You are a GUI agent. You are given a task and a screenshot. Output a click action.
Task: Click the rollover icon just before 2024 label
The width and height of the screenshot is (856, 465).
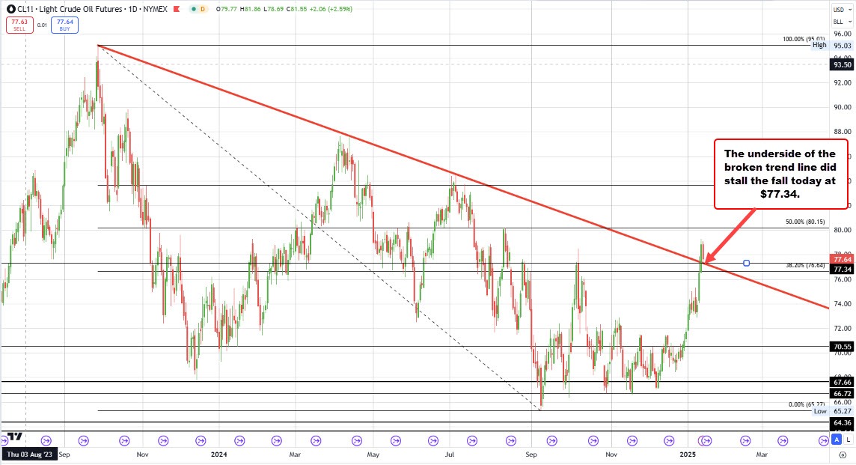(201, 440)
